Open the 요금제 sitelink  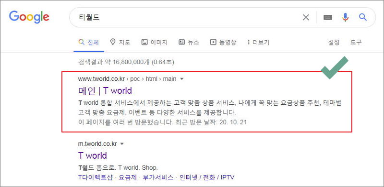point(128,177)
